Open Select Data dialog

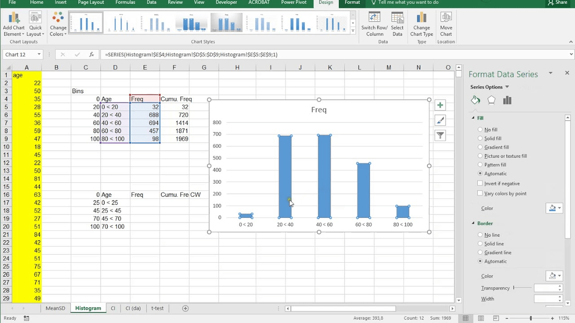(x=397, y=18)
